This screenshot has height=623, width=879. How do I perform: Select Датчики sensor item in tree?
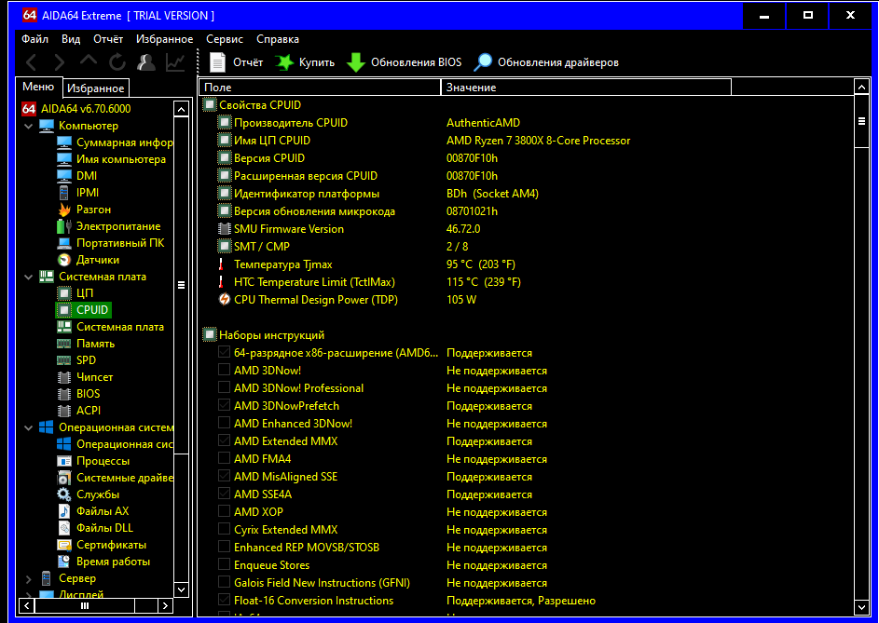(97, 260)
